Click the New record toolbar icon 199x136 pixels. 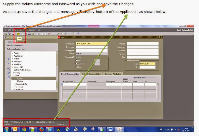tap(6, 34)
